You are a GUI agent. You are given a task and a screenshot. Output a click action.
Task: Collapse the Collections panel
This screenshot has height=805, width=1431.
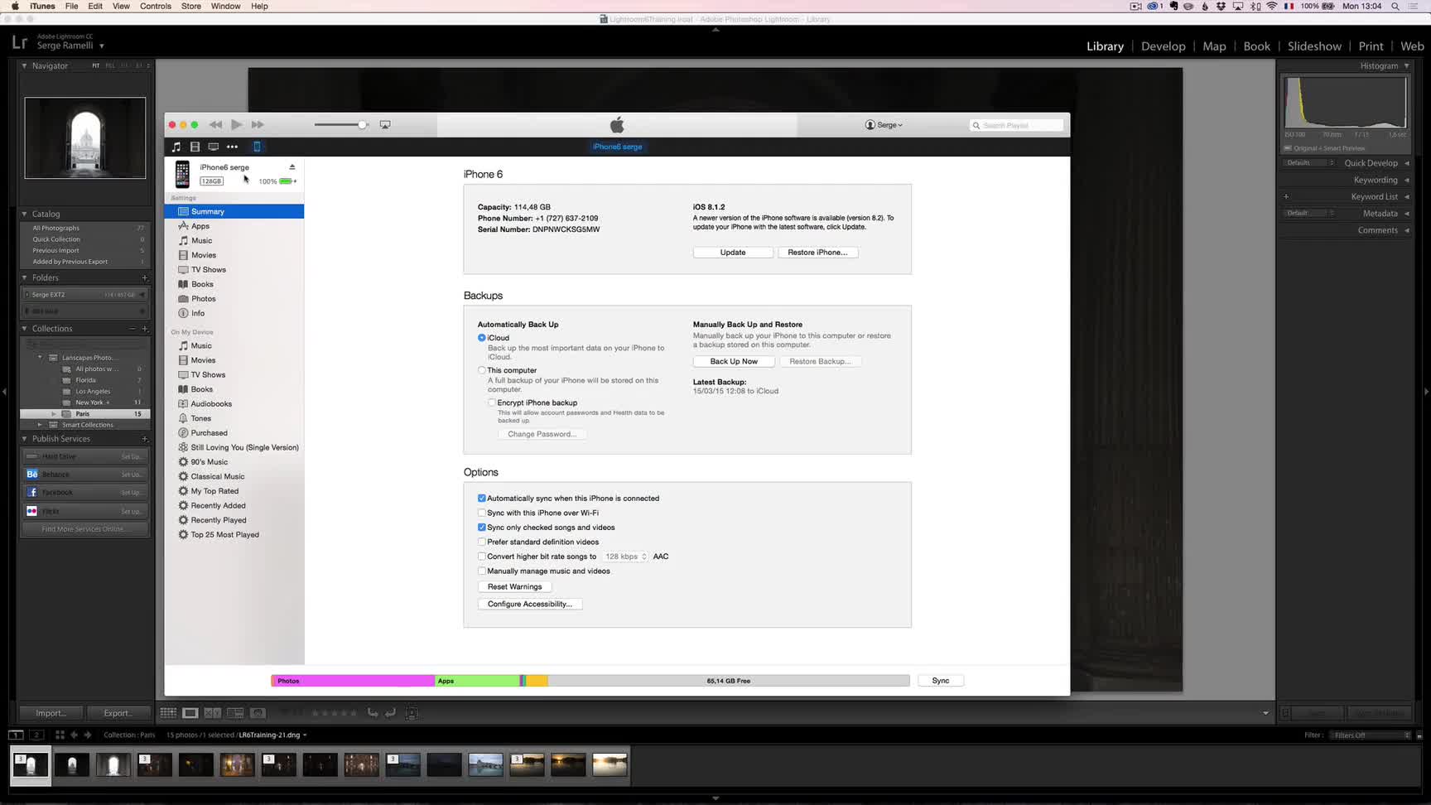pyautogui.click(x=24, y=329)
